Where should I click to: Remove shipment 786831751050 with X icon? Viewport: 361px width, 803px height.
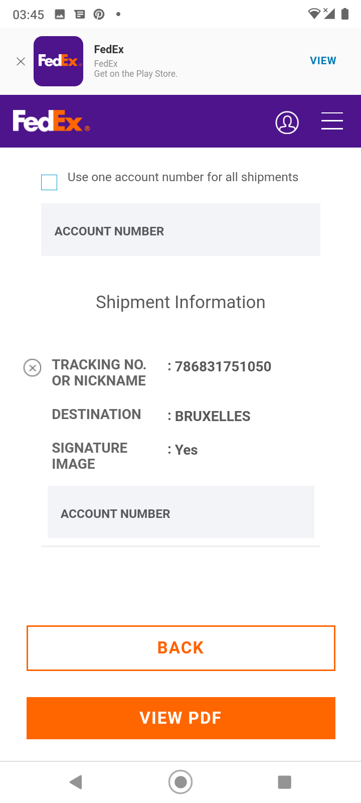tap(33, 368)
